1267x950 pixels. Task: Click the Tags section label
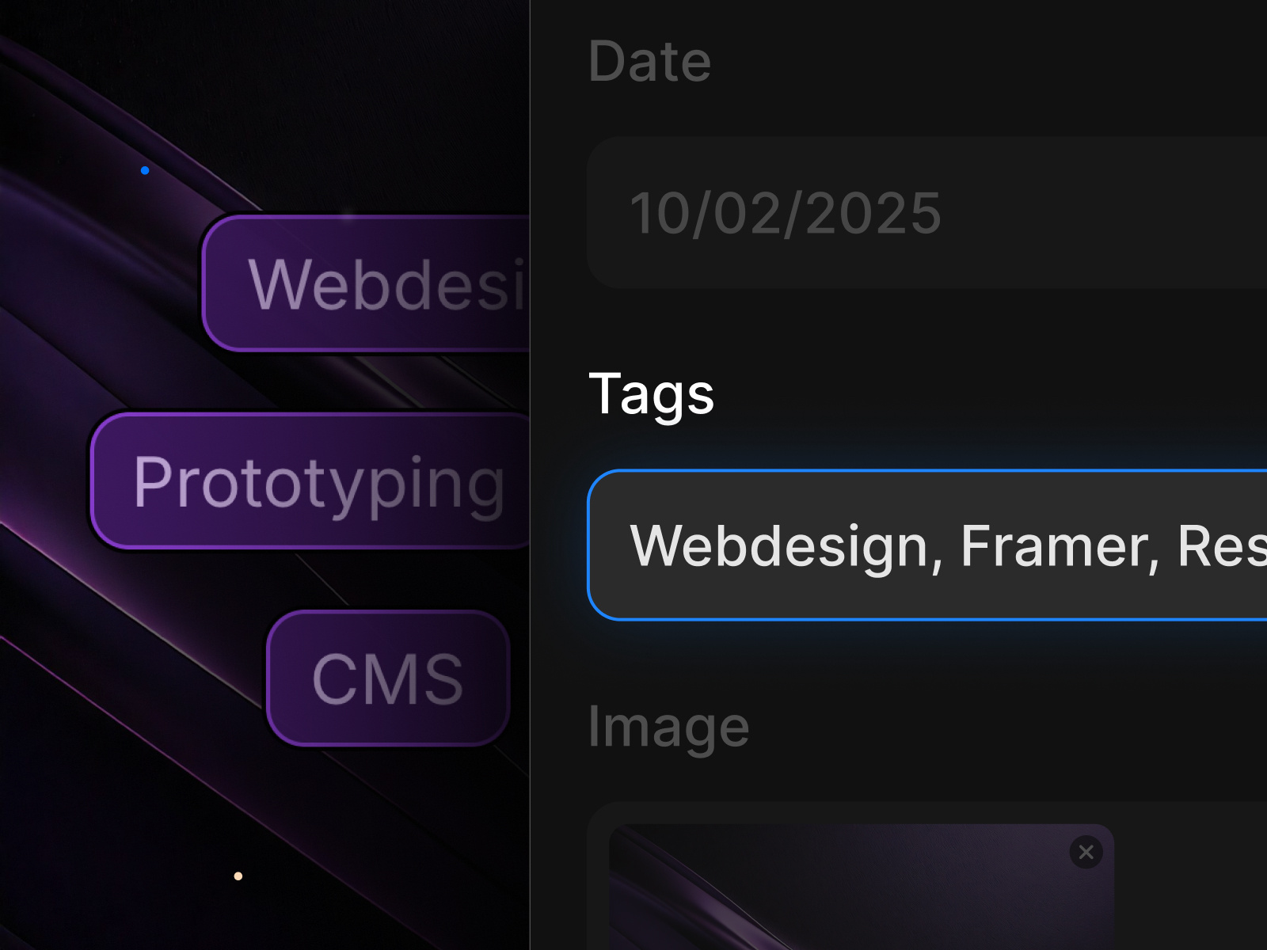click(x=651, y=393)
